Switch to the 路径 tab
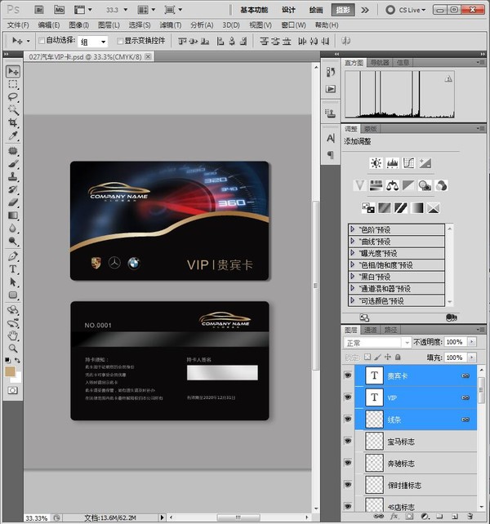 pyautogui.click(x=390, y=331)
